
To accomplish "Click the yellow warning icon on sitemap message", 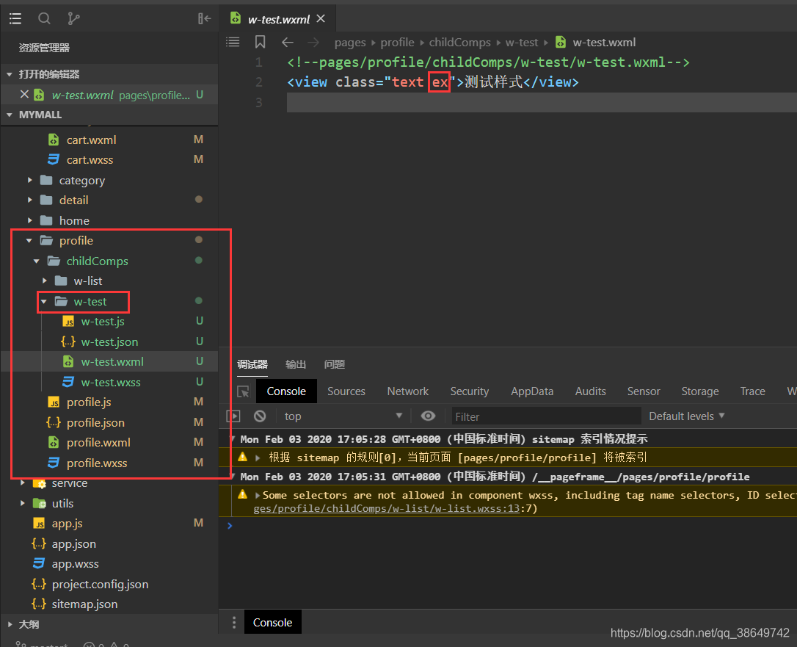I will click(243, 457).
